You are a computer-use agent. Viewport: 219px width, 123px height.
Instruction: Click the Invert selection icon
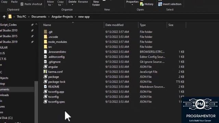(160, 4)
